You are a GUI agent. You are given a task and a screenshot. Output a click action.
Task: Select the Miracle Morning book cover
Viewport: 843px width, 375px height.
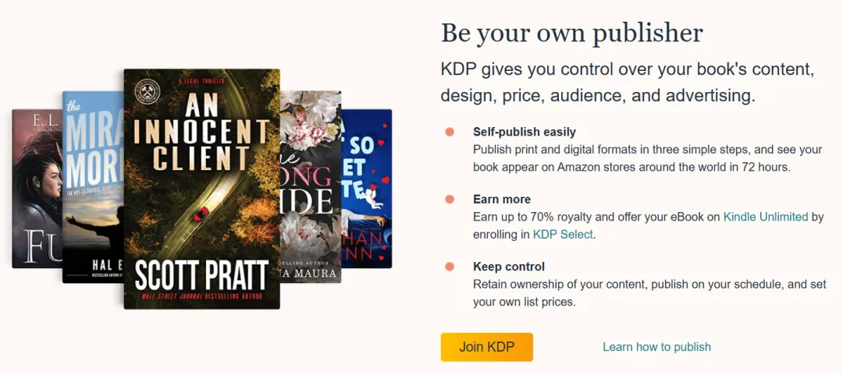93,187
